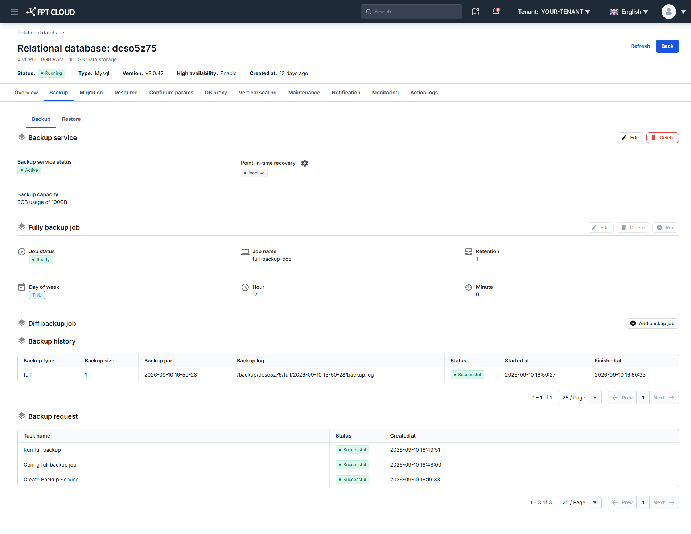Run the Fully backup job
The image size is (691, 534).
665,227
